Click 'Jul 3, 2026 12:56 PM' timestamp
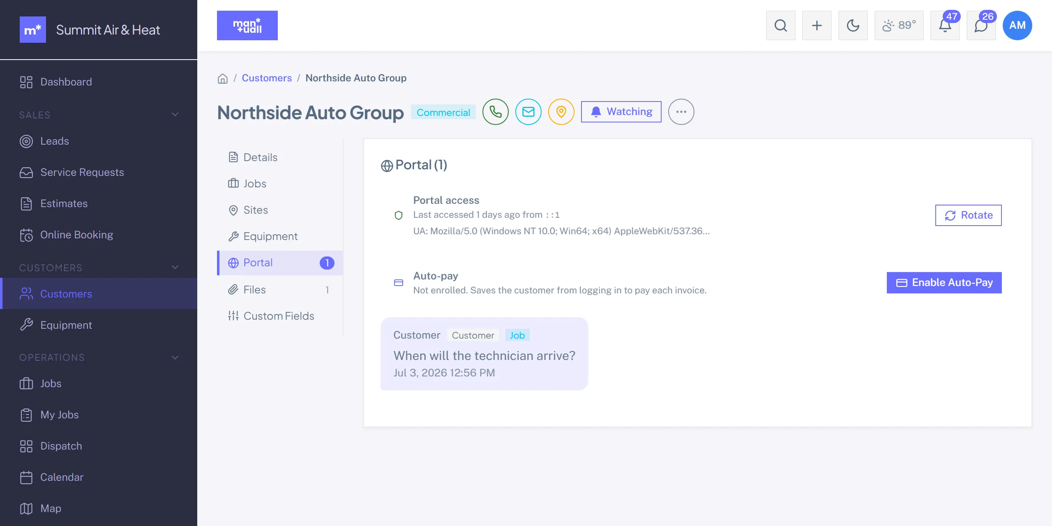1052x526 pixels. (x=444, y=373)
